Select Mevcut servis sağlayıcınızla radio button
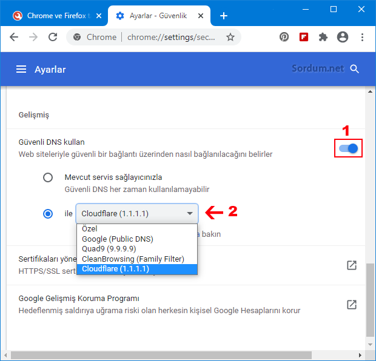The width and height of the screenshot is (376, 361). (48, 177)
